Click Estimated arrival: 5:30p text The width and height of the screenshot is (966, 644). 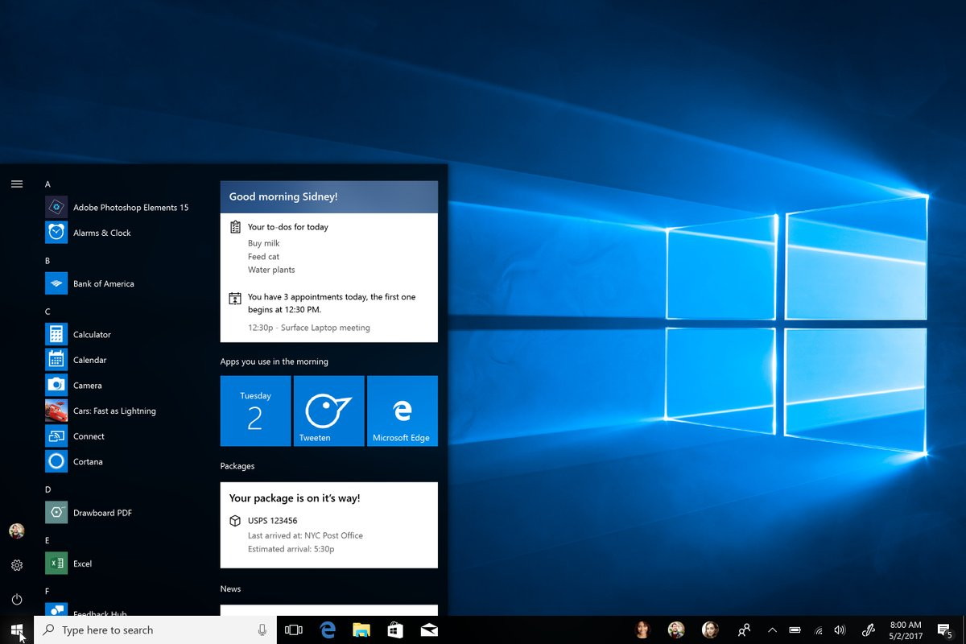pyautogui.click(x=291, y=549)
